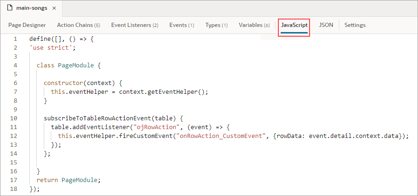Close the main-songs tab
Image resolution: width=418 pixels, height=196 pixels.
pyautogui.click(x=54, y=8)
